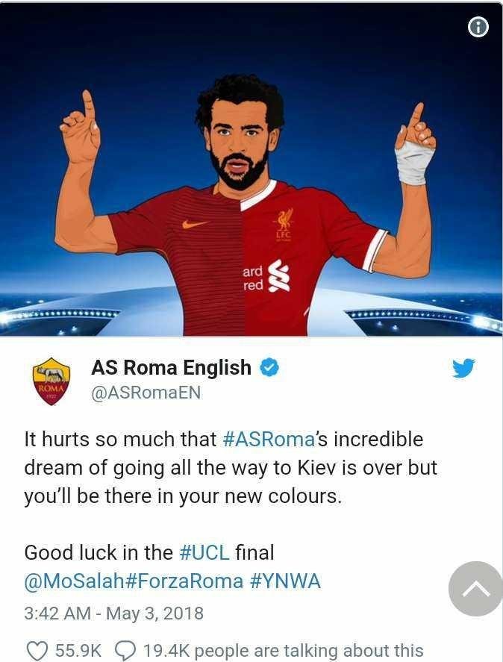Click the @MoSalah mention
This screenshot has width=503, height=662.
(75, 581)
